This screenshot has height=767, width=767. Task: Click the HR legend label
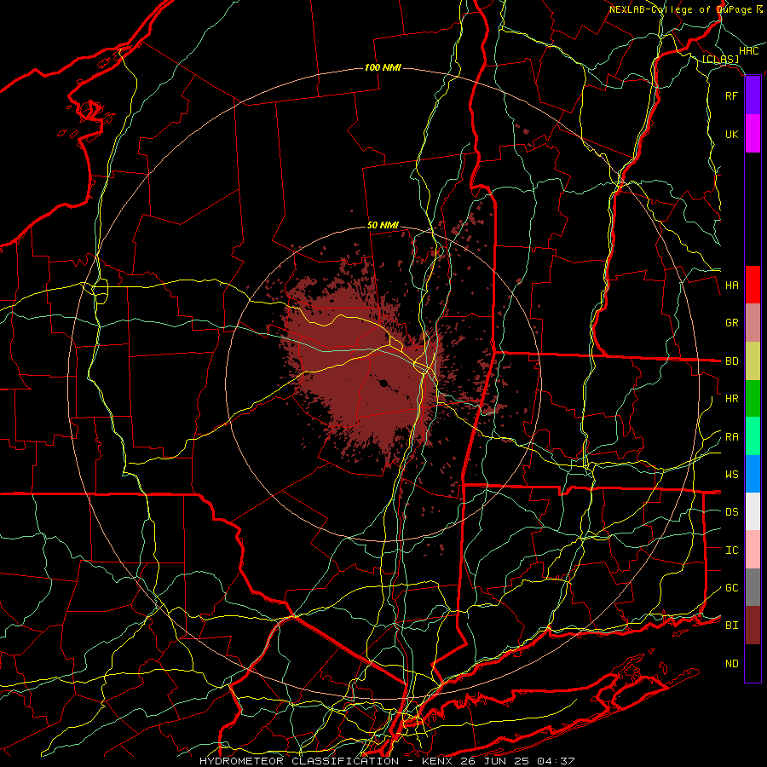click(731, 398)
